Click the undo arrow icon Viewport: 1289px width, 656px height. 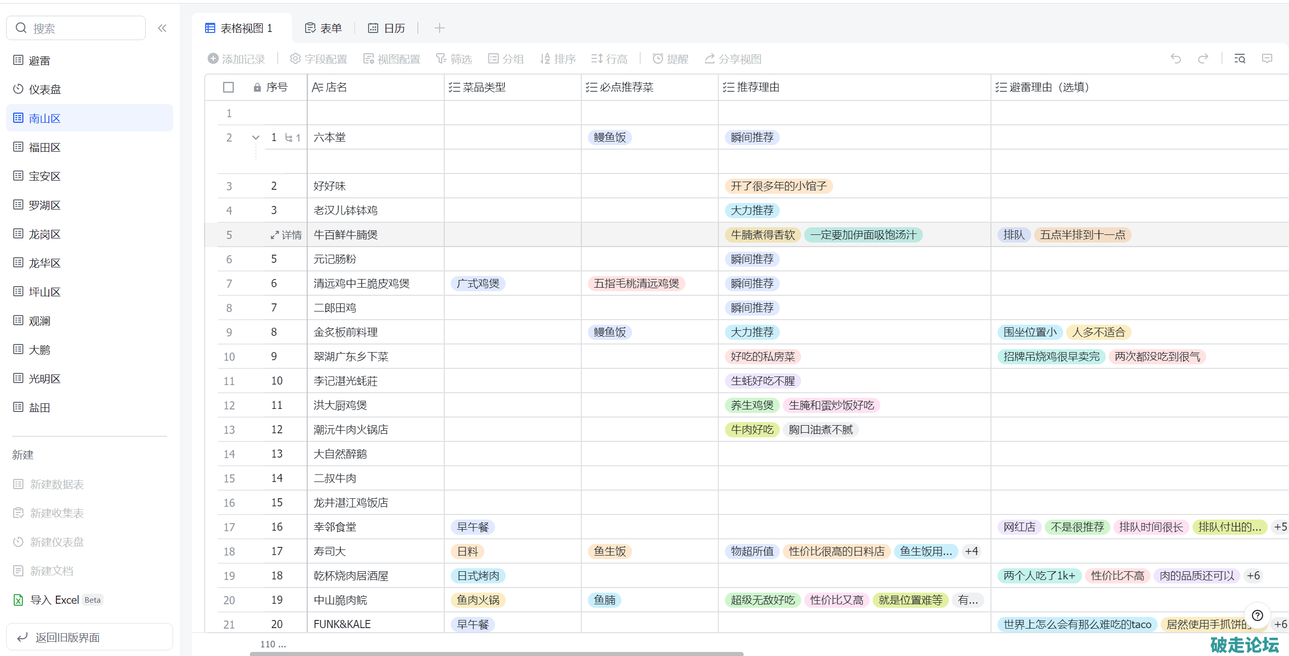(x=1175, y=59)
